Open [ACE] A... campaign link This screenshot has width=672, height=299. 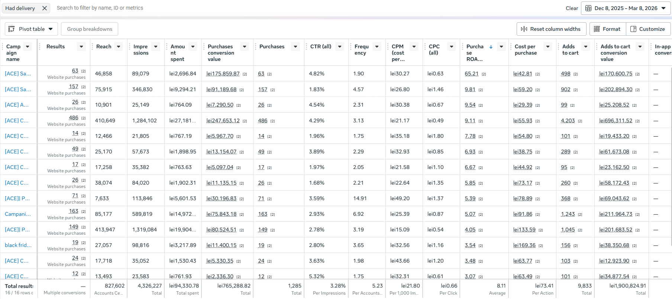17,105
